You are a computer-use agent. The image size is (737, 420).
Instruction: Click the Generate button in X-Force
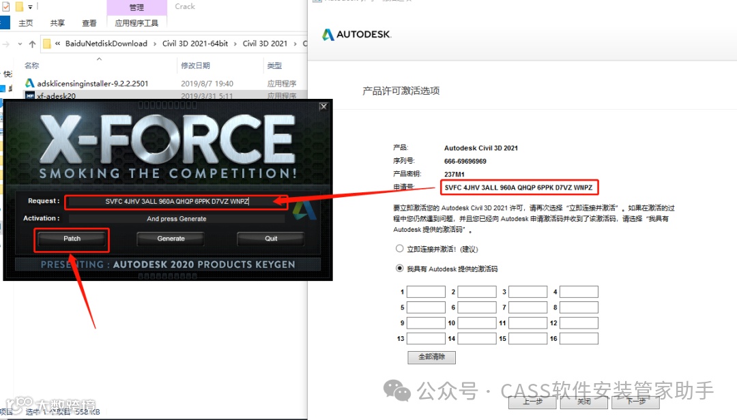pos(171,239)
